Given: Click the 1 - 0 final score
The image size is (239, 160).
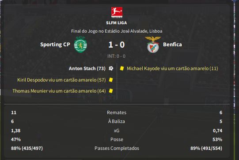Looking at the screenshot, I should tap(117, 45).
